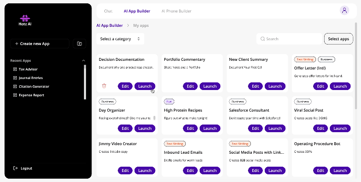This screenshot has width=361, height=182.
Task: Open the folder icon beside Create new App
Action: tap(79, 44)
